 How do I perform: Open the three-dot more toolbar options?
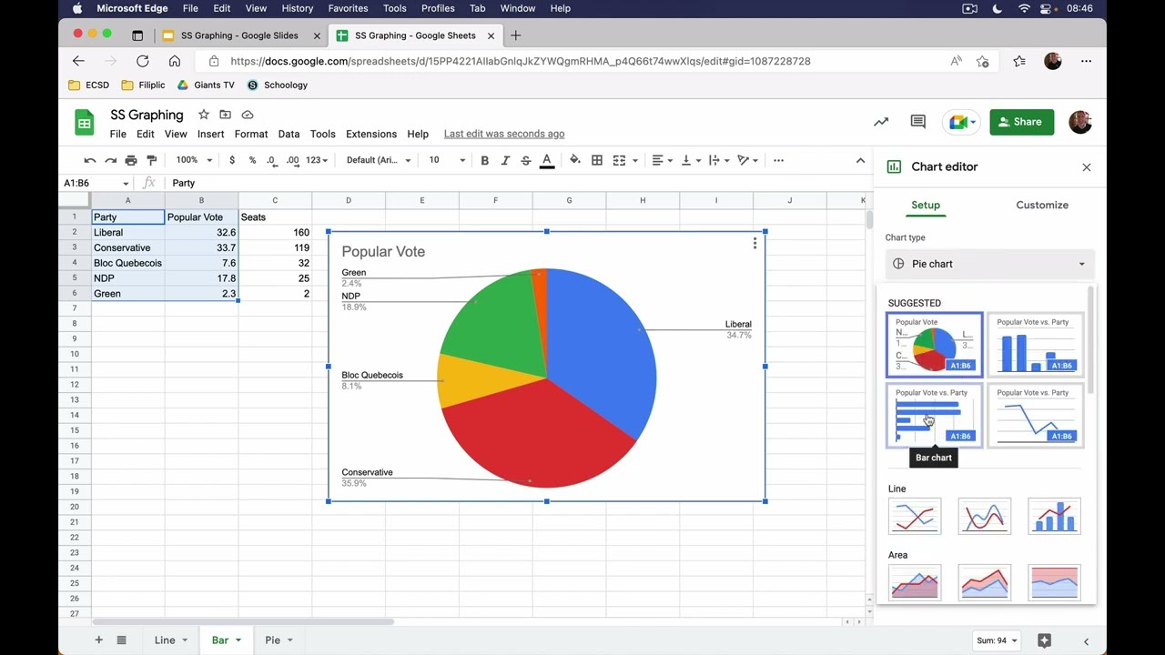(x=778, y=160)
